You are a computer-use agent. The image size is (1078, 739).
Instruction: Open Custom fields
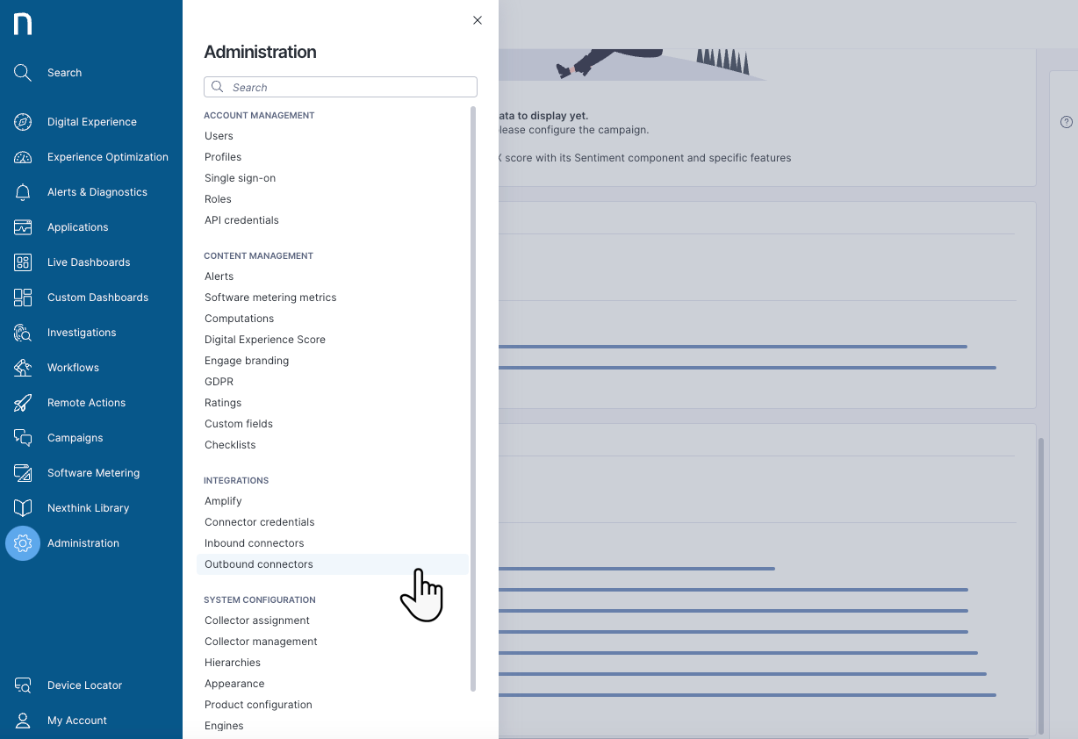click(239, 424)
